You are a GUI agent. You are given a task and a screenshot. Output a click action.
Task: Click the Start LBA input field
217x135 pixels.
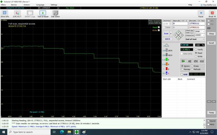pos(178,23)
